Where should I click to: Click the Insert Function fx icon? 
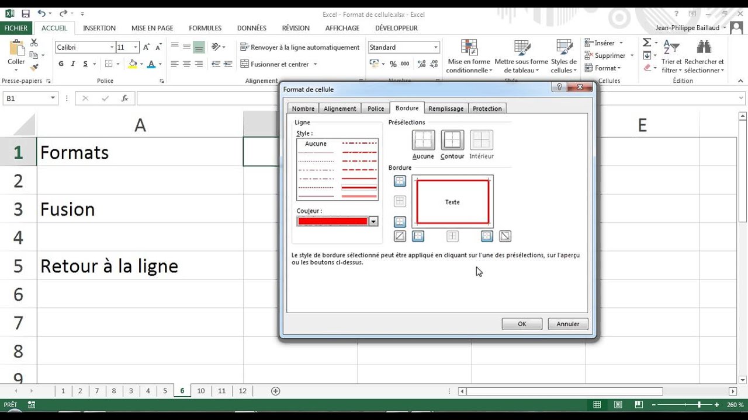tap(124, 99)
